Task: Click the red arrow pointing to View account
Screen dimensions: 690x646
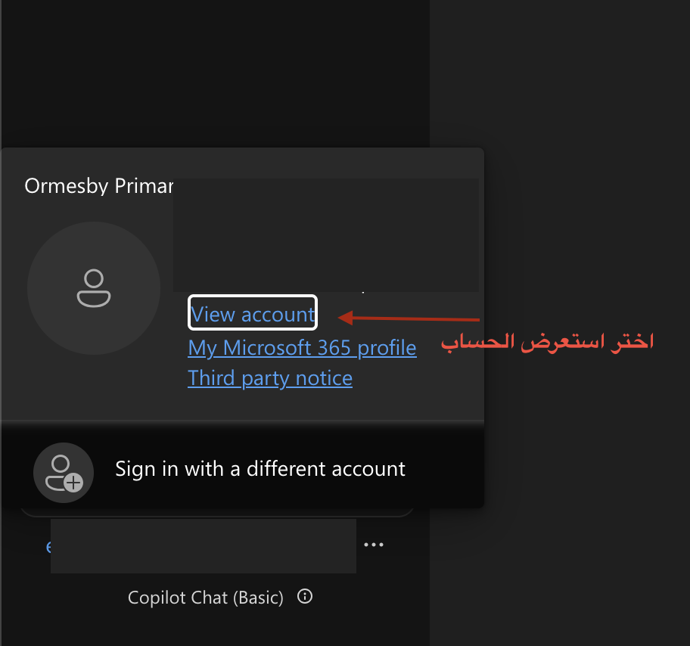Action: pyautogui.click(x=409, y=318)
